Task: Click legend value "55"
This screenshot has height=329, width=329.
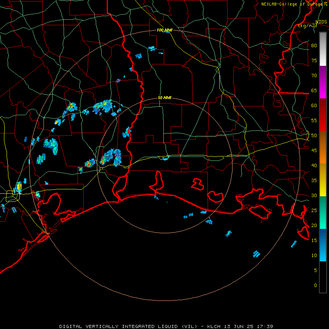Action: 314,121
